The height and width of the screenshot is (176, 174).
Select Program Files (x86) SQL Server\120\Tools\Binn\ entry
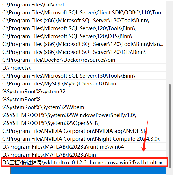click(x=83, y=20)
